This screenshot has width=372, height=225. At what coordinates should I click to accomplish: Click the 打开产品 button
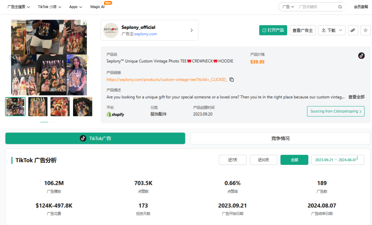tap(273, 30)
